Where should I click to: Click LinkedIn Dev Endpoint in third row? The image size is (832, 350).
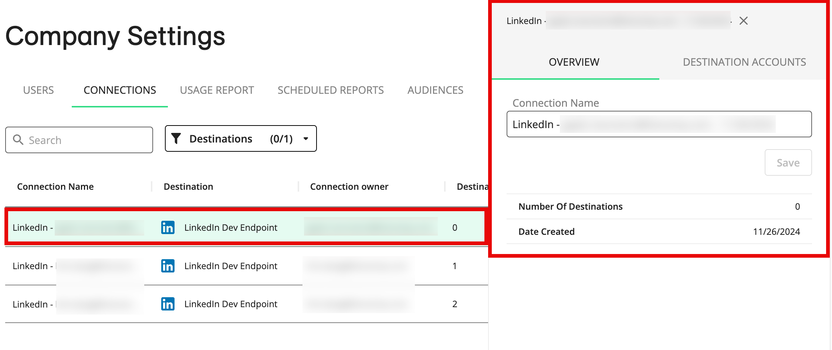(x=231, y=304)
